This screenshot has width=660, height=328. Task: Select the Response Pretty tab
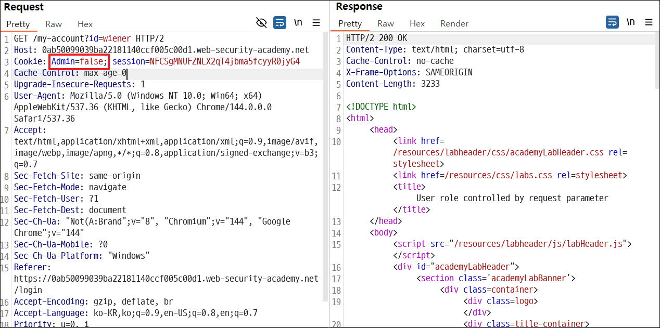click(350, 23)
